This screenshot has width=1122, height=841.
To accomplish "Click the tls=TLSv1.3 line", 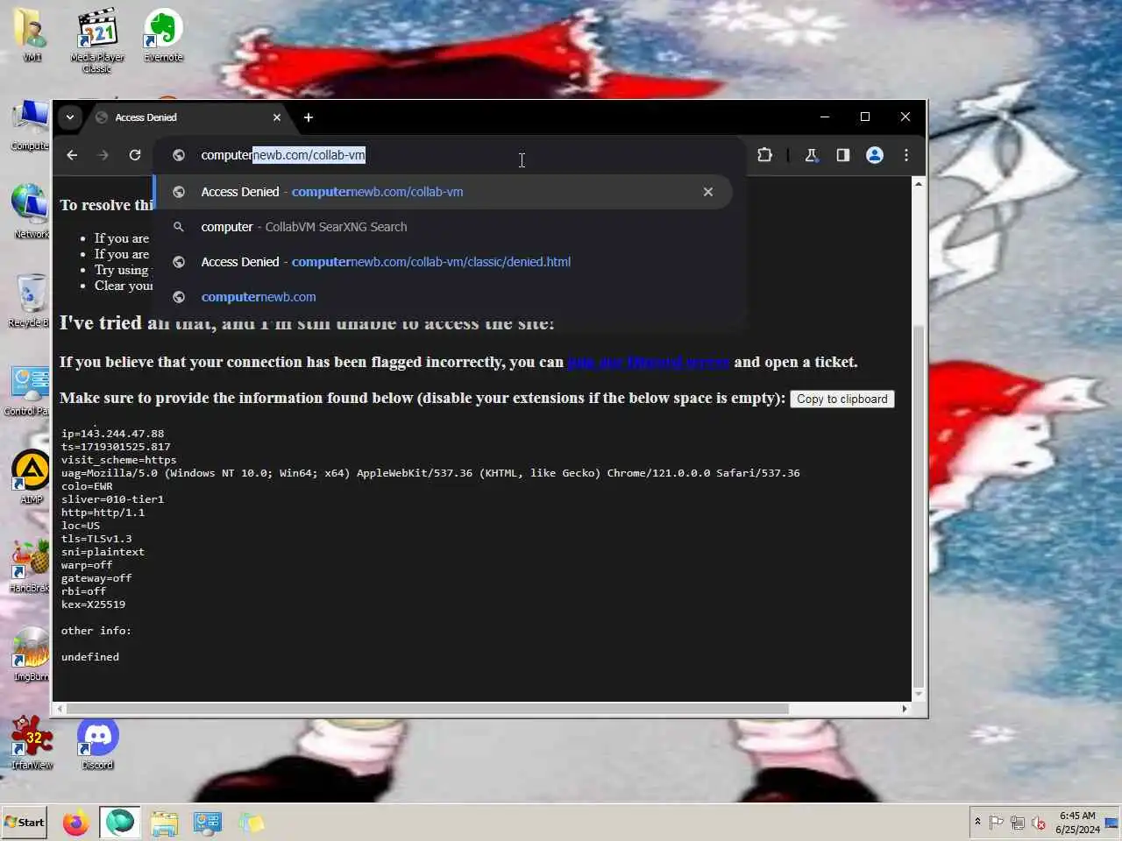I will click(x=96, y=539).
